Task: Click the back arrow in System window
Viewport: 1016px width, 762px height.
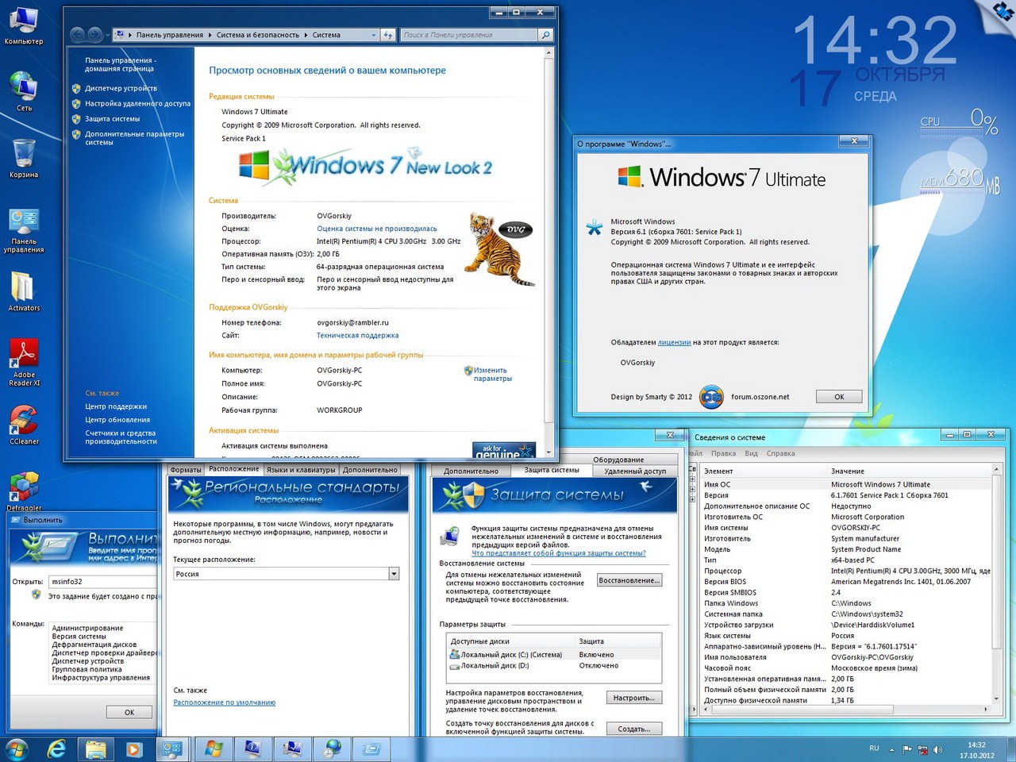Action: tap(78, 34)
